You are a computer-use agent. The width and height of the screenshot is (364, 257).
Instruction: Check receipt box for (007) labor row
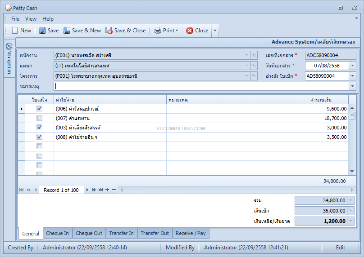point(40,118)
